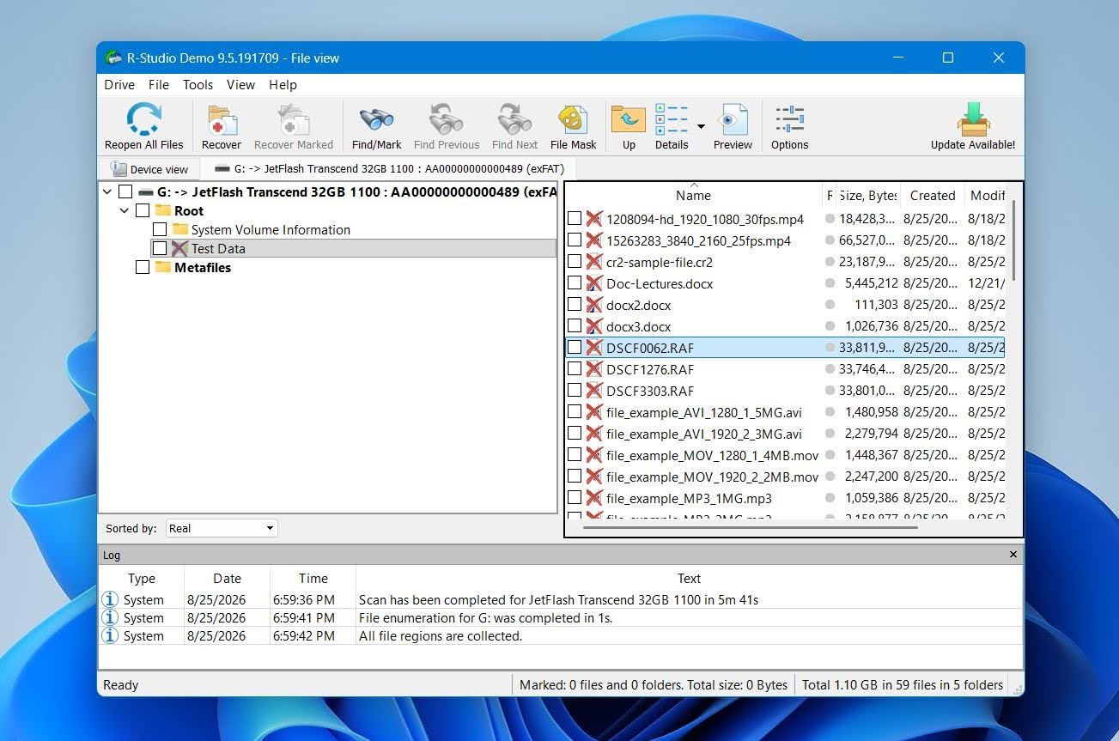Click the System Volume Information folder icon
This screenshot has height=741, width=1119.
pyautogui.click(x=180, y=229)
